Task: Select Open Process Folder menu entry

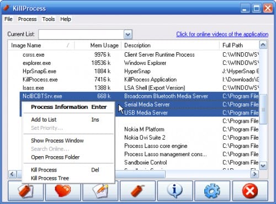Action: pyautogui.click(x=68, y=157)
